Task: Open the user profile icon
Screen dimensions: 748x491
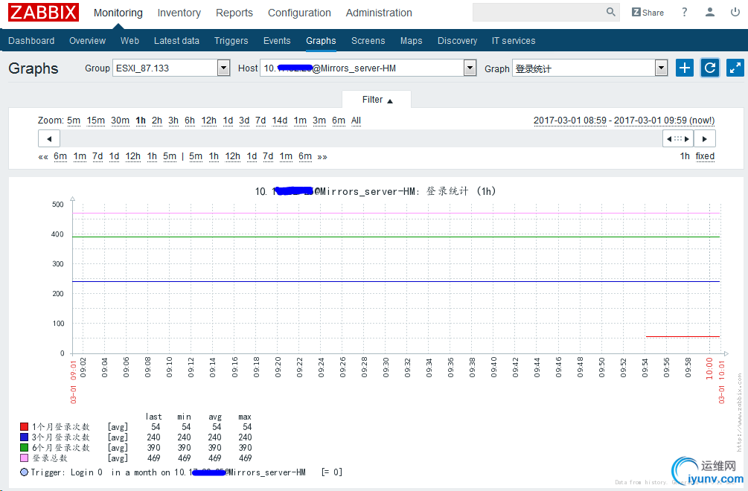Action: 711,13
